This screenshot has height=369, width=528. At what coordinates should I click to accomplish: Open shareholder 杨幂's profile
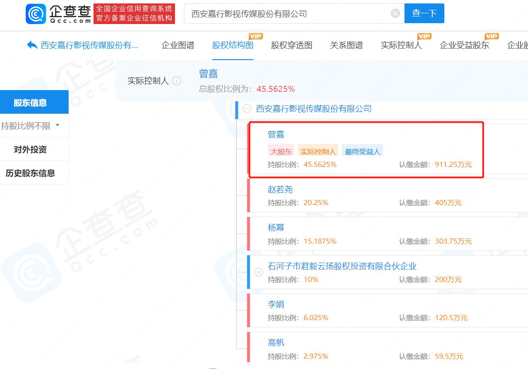276,228
